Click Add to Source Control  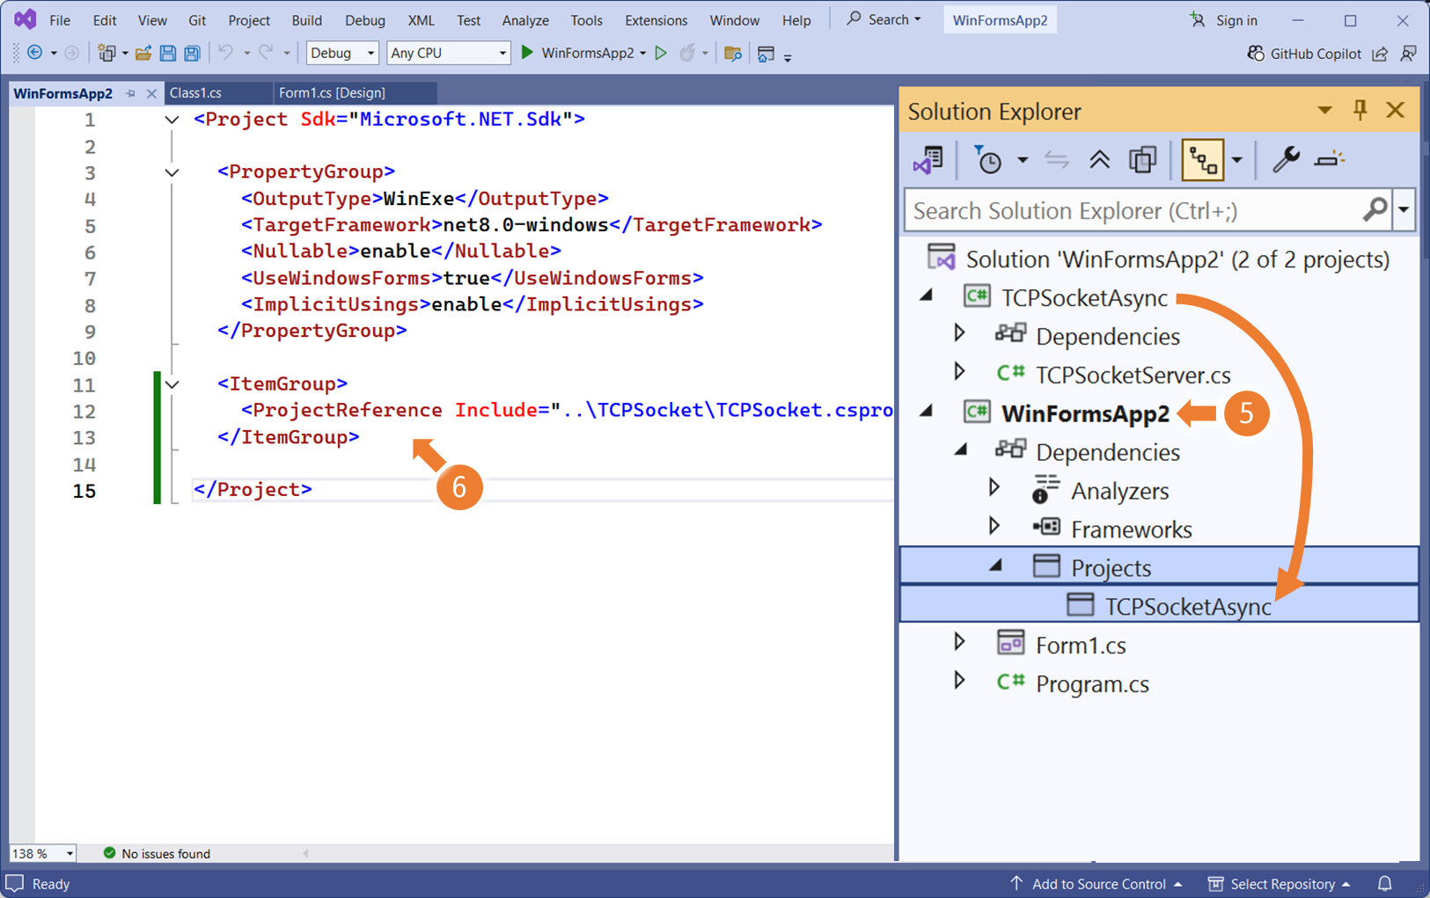[x=1096, y=884]
